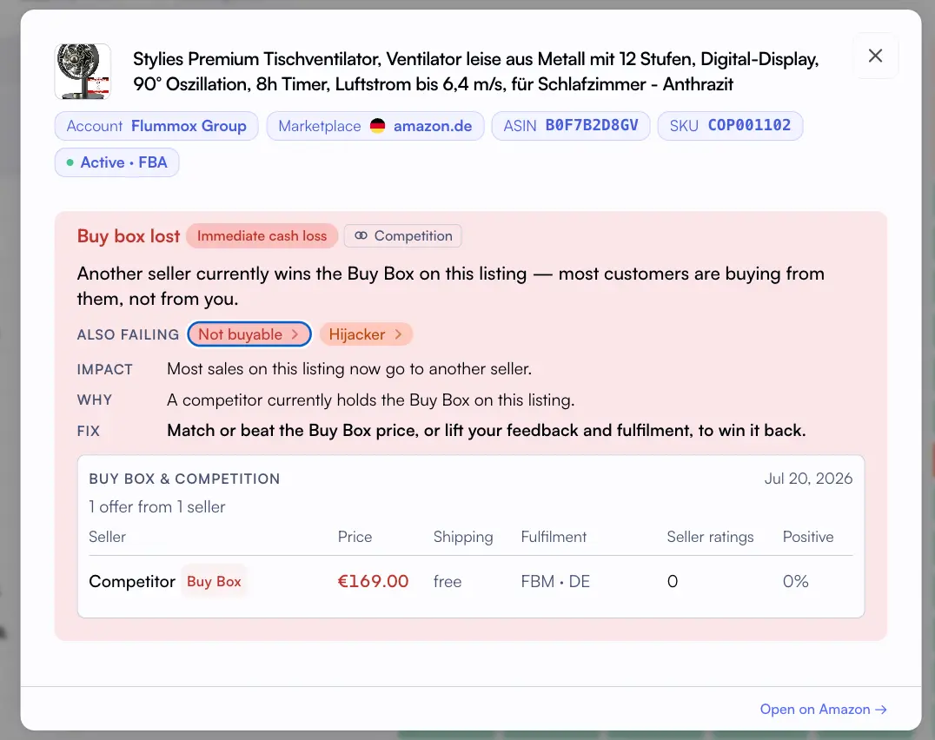Viewport: 935px width, 740px height.
Task: Open the Flummox Group account chip
Action: [156, 126]
